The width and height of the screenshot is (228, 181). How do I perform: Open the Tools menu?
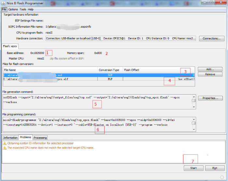coord(23,9)
